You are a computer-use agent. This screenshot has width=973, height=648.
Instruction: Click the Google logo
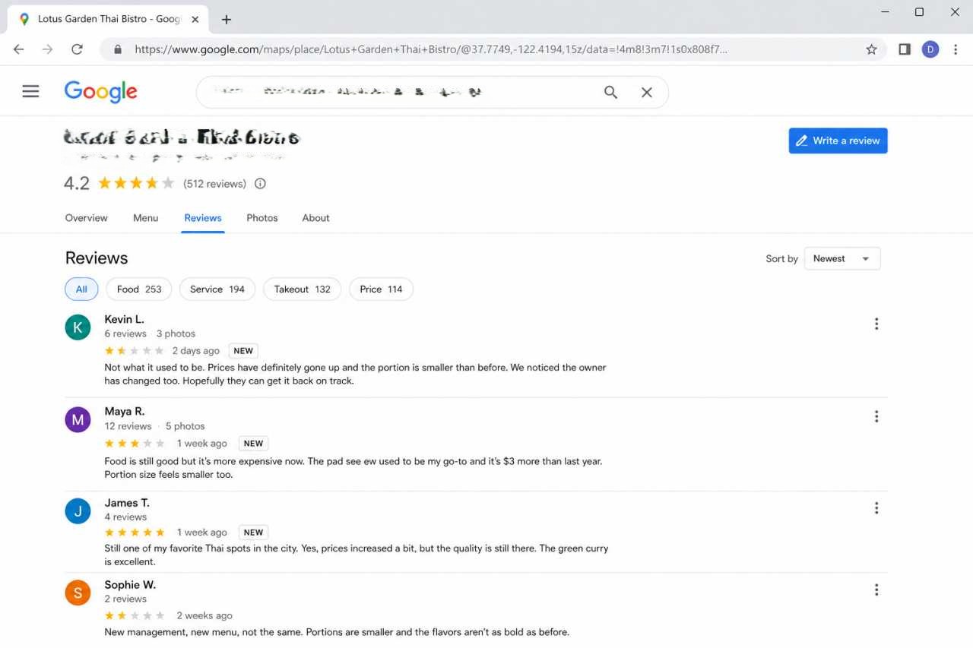click(x=101, y=92)
